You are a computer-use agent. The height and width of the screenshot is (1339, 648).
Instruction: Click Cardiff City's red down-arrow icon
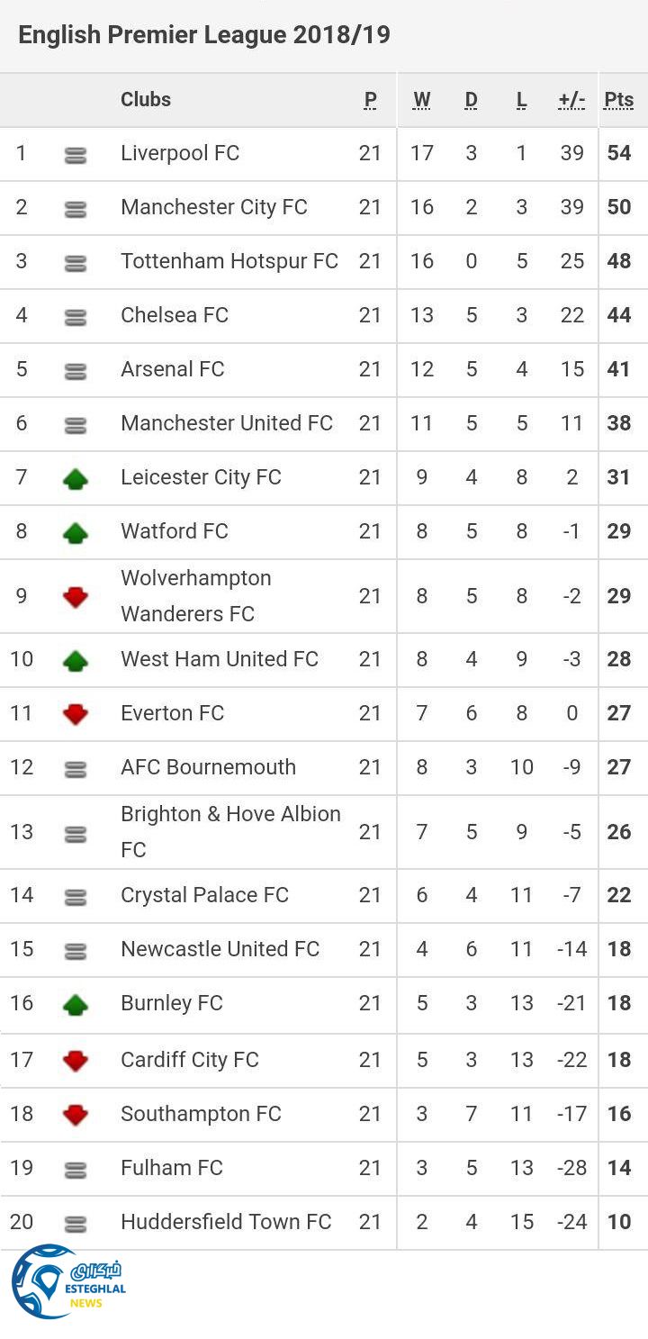[x=76, y=1061]
